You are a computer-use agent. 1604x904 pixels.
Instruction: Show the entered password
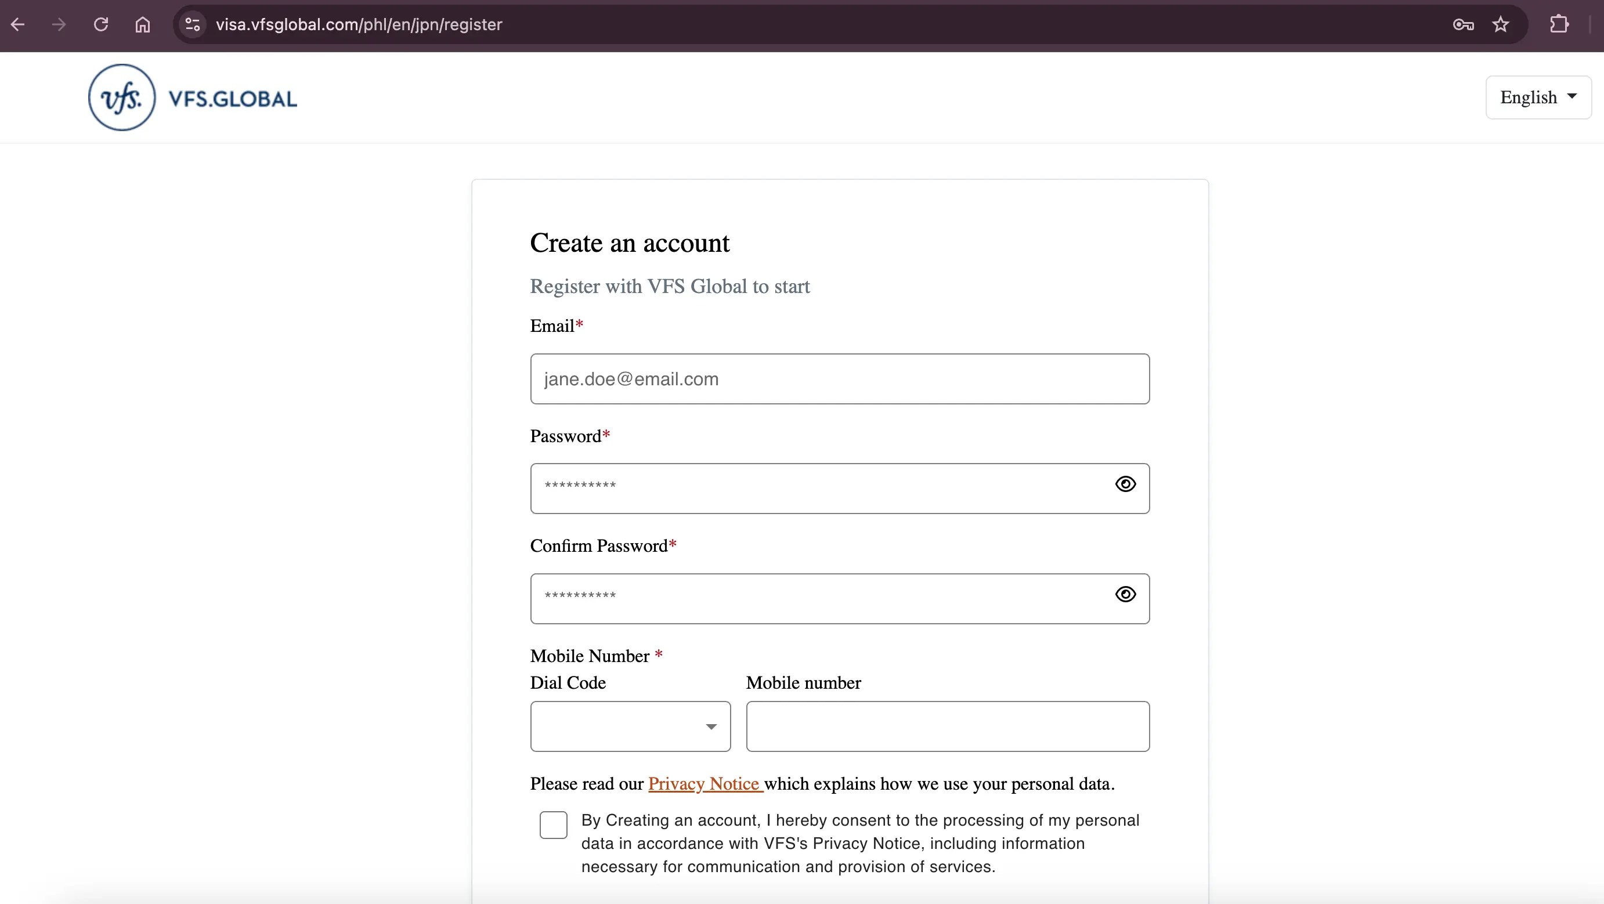1125,484
